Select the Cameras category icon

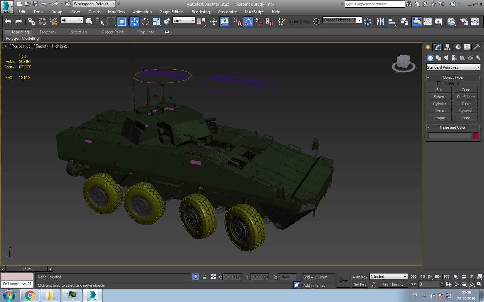click(454, 58)
